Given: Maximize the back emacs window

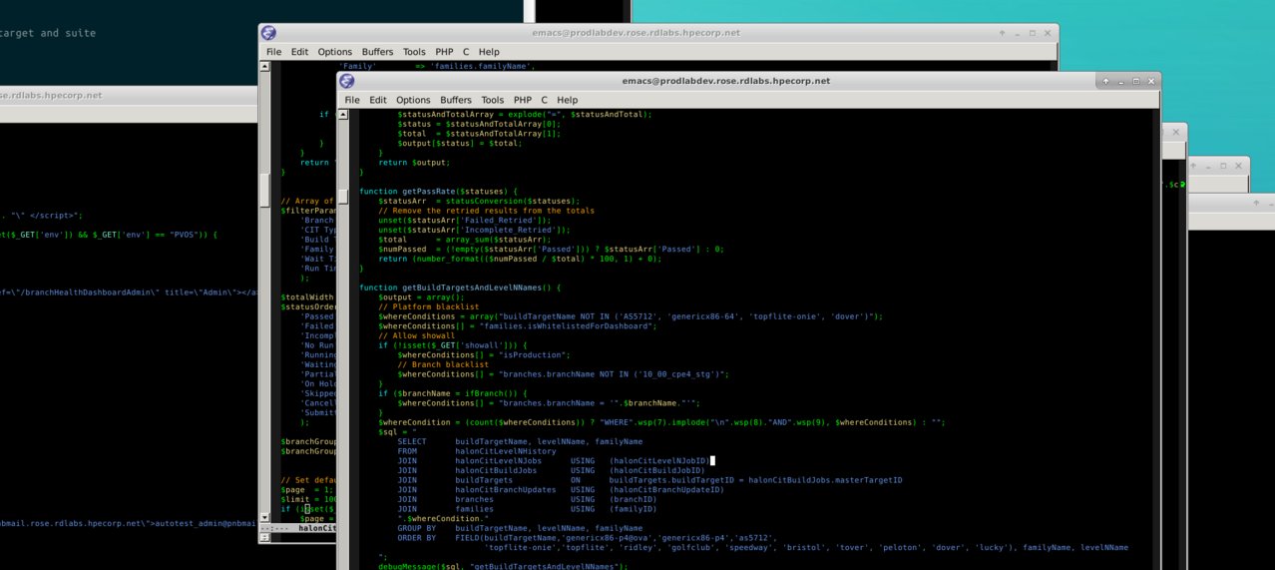Looking at the screenshot, I should pos(1033,33).
